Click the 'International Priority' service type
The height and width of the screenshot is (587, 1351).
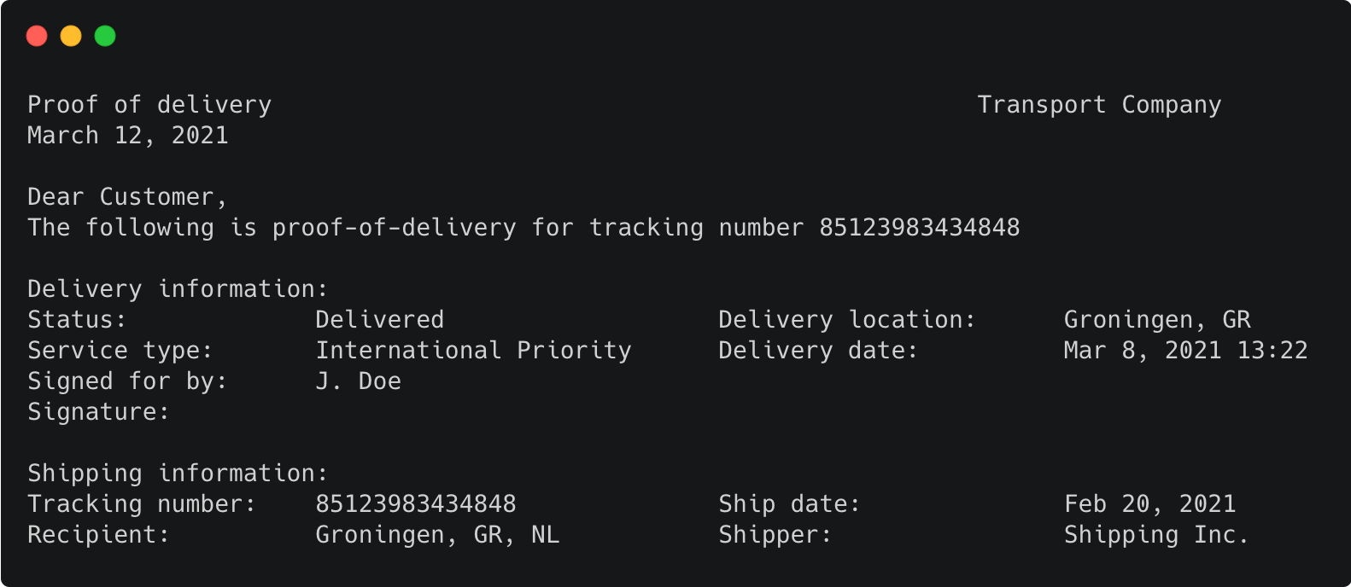pyautogui.click(x=474, y=351)
